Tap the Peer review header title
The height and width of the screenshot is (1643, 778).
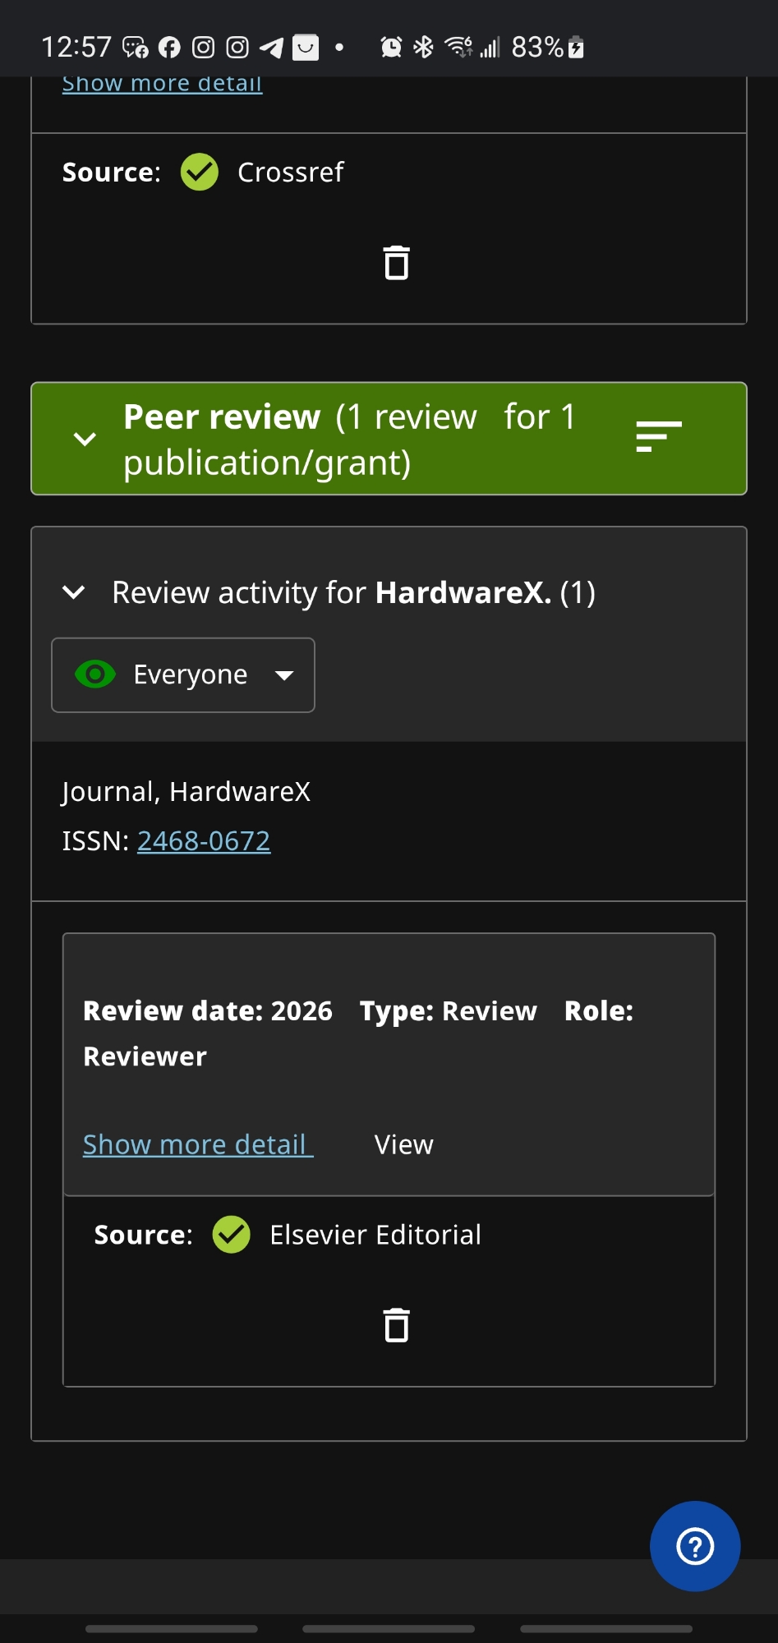click(222, 417)
